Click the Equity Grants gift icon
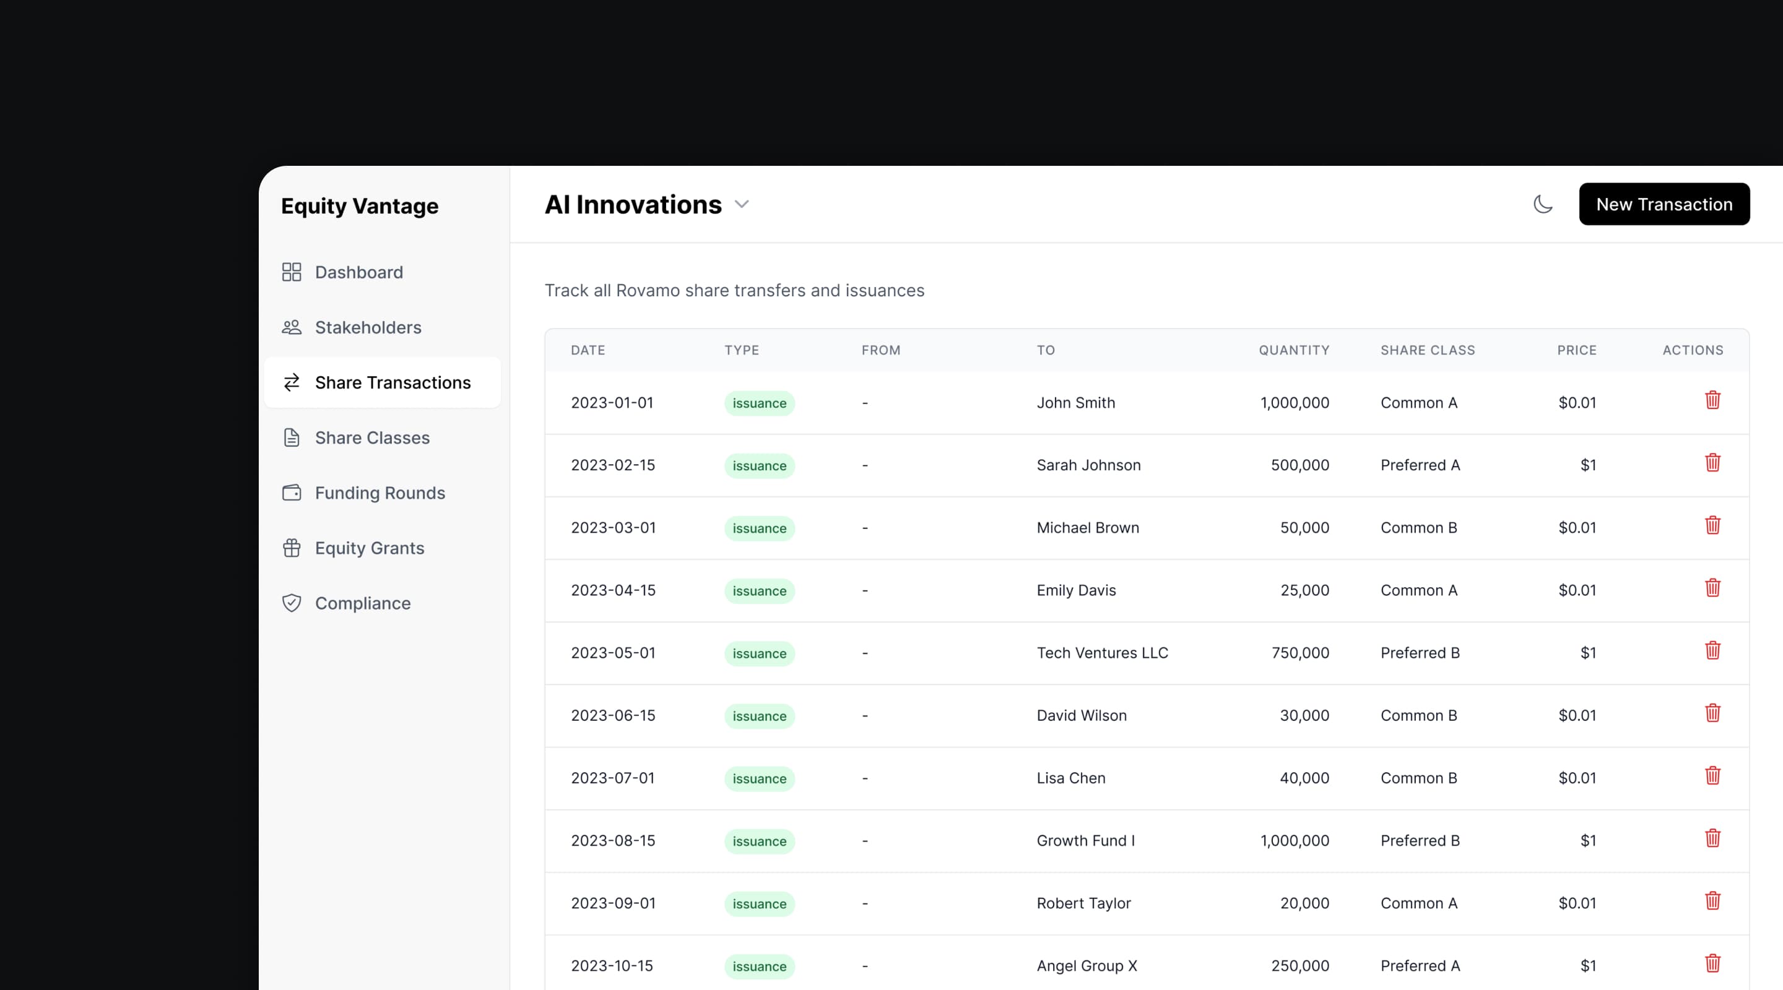Screen dimensions: 1783x990 click(292, 548)
